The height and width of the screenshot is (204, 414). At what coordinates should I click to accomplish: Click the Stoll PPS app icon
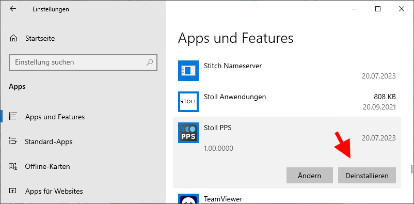(x=188, y=133)
